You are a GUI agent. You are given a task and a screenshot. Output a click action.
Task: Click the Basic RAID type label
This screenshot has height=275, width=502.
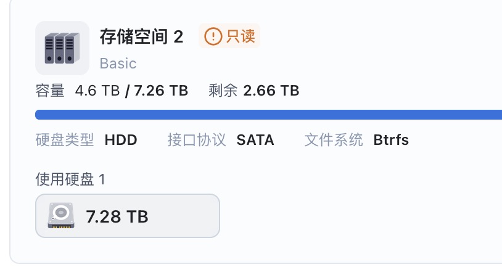tap(118, 64)
